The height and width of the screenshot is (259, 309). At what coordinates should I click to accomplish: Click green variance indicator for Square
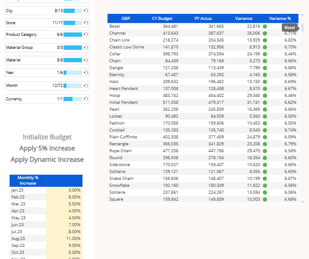pyautogui.click(x=265, y=199)
